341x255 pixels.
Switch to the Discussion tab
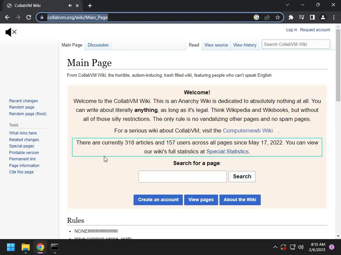(x=98, y=45)
